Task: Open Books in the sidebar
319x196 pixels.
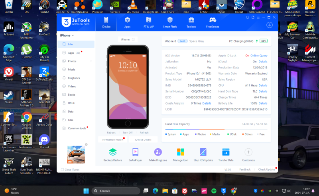Action: 76,95
